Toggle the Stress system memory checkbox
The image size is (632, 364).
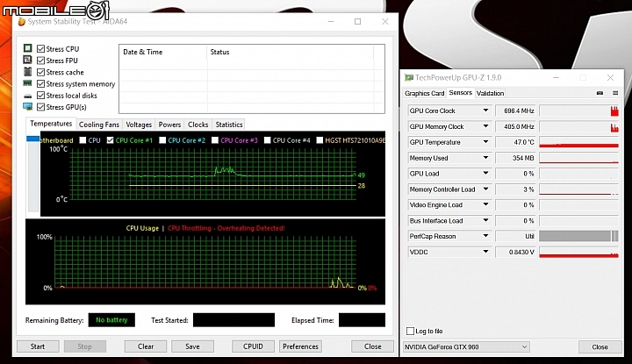pyautogui.click(x=40, y=83)
